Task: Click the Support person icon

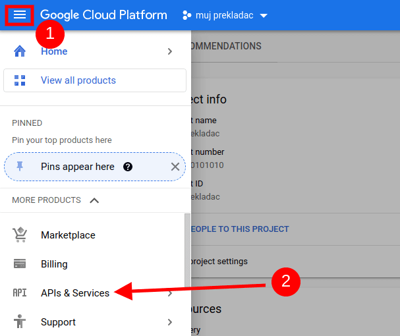Action: coord(20,322)
